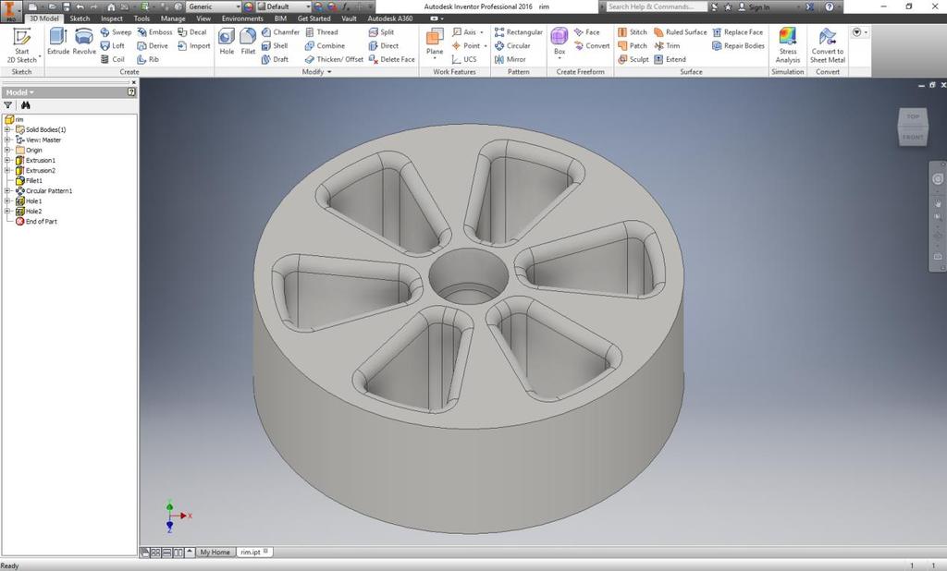Select the Extrude tool
The height and width of the screenshot is (571, 947).
tap(58, 42)
